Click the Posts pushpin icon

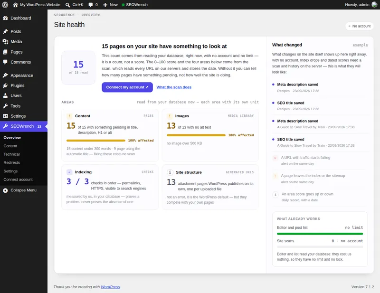click(5, 31)
